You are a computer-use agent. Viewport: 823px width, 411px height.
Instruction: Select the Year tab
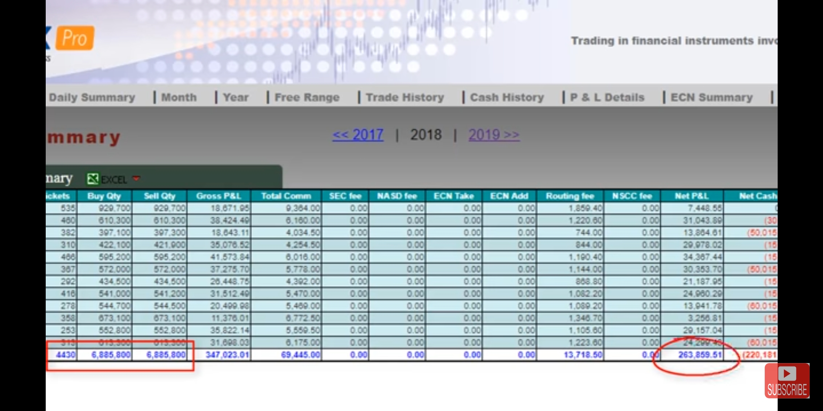tap(235, 97)
